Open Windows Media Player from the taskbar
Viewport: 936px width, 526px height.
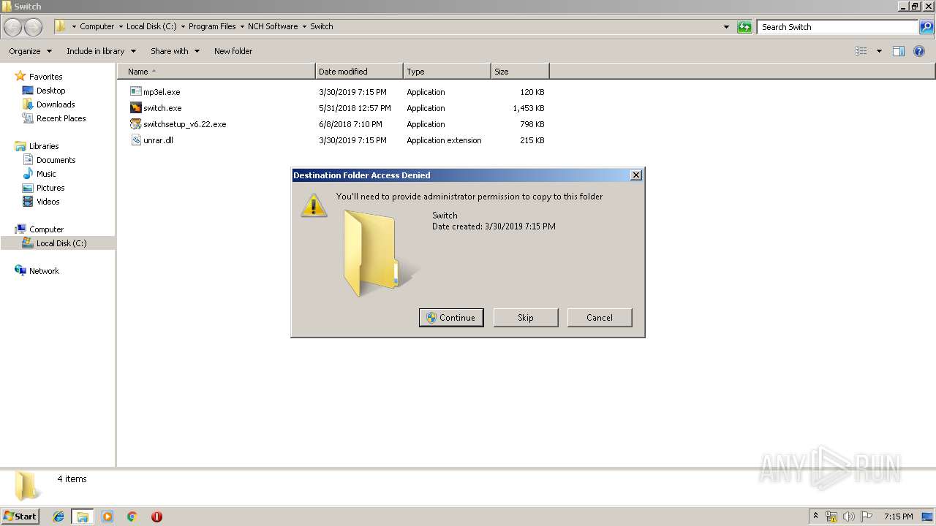107,517
